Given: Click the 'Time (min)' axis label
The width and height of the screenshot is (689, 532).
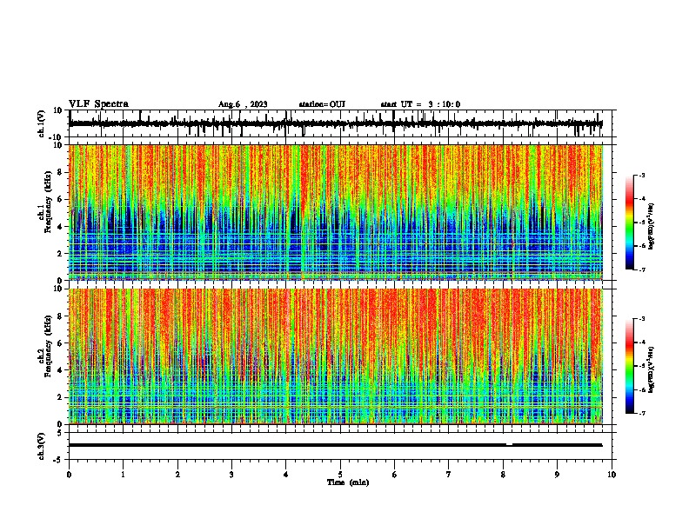Looking at the screenshot, I should pyautogui.click(x=348, y=482).
